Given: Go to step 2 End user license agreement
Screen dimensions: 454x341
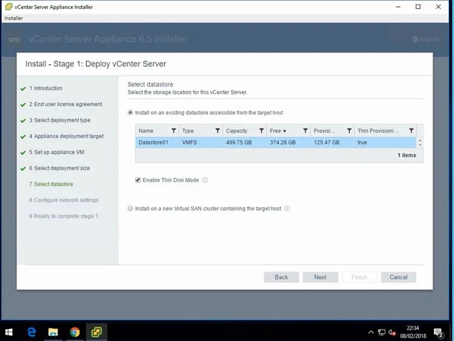Looking at the screenshot, I should click(65, 104).
